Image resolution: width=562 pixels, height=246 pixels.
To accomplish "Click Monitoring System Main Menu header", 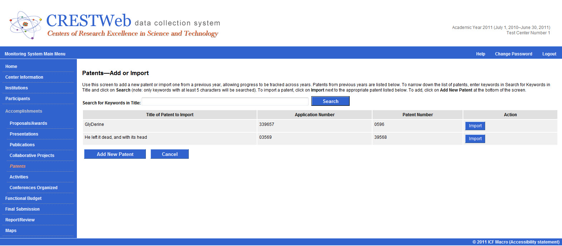I will pos(35,54).
